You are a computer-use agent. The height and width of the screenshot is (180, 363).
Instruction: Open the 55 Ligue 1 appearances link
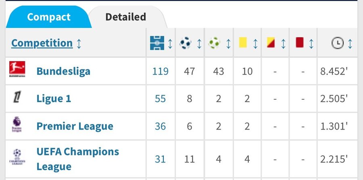(x=160, y=99)
